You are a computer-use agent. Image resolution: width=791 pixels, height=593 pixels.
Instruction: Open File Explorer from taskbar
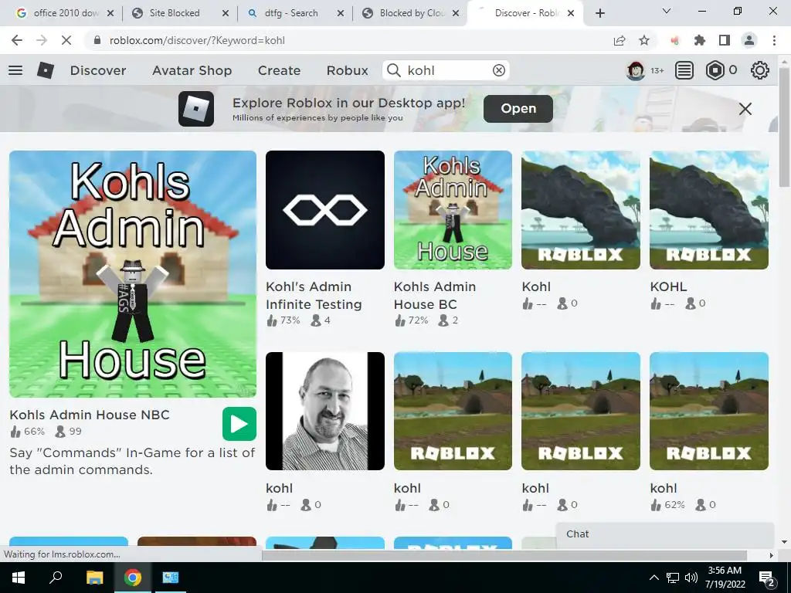(94, 578)
